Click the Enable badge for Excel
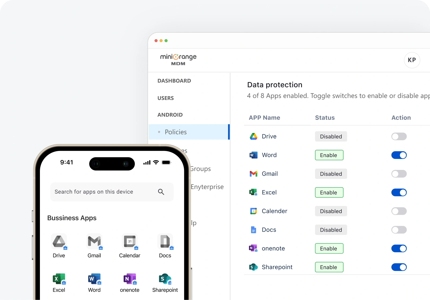This screenshot has width=430, height=300. click(x=329, y=192)
